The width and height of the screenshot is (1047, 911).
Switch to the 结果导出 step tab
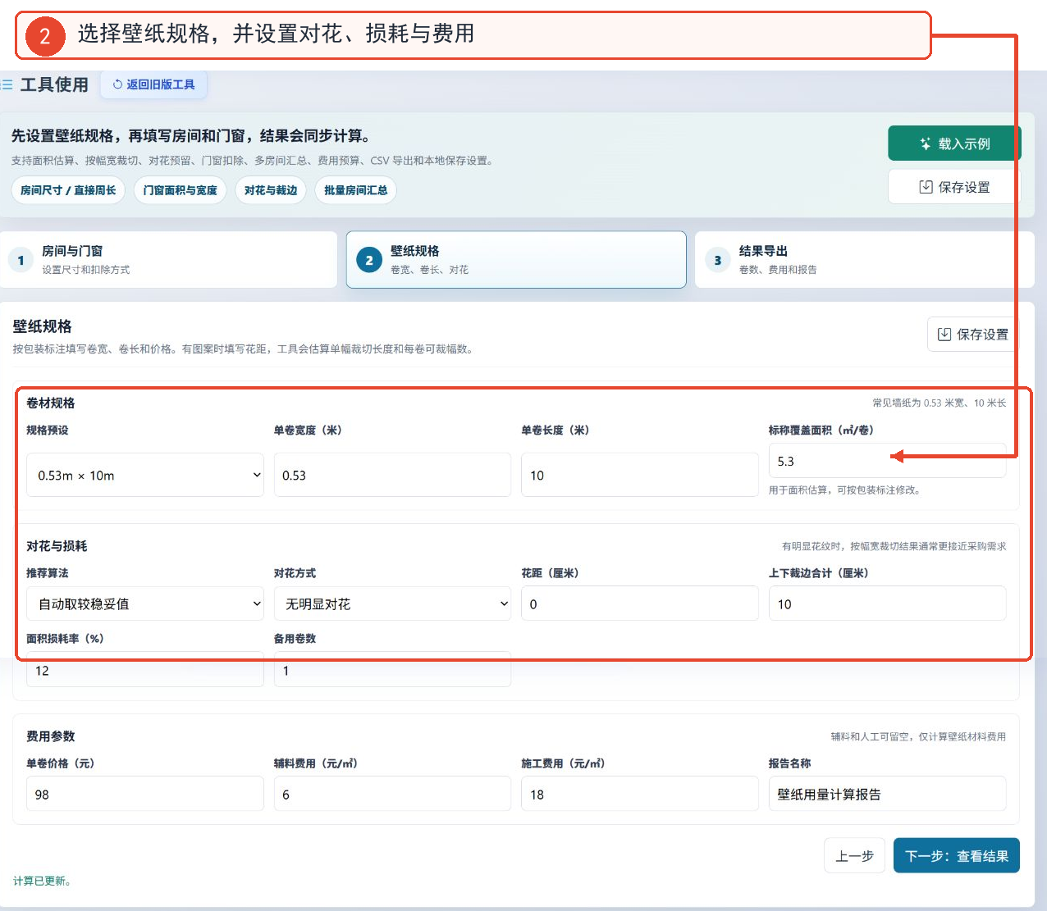(864, 260)
